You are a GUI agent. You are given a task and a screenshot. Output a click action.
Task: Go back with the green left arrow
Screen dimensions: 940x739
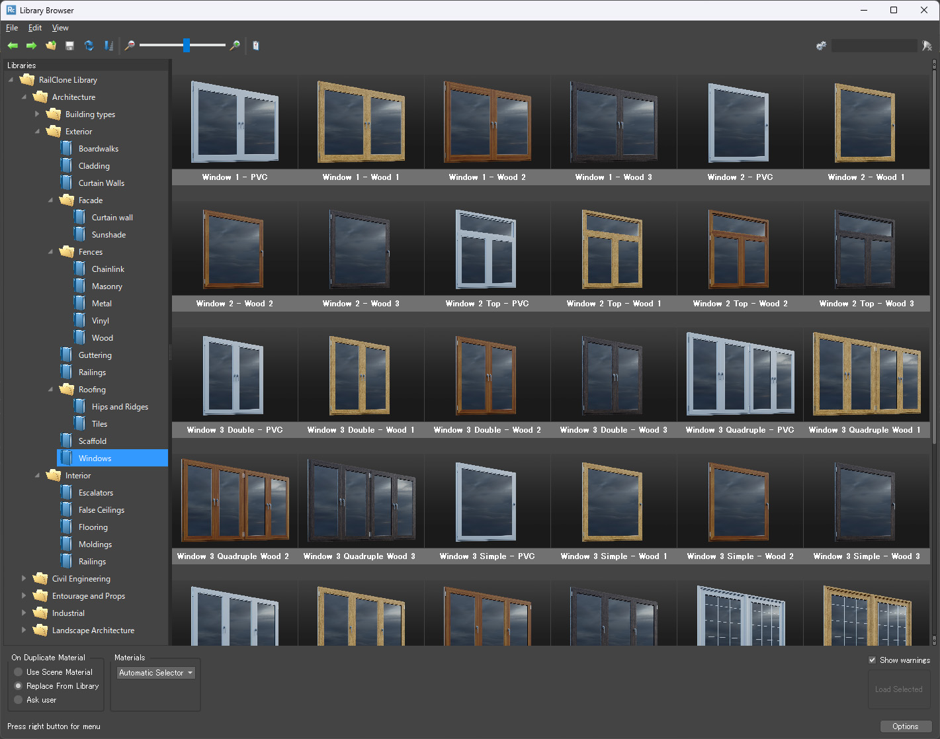pyautogui.click(x=13, y=46)
